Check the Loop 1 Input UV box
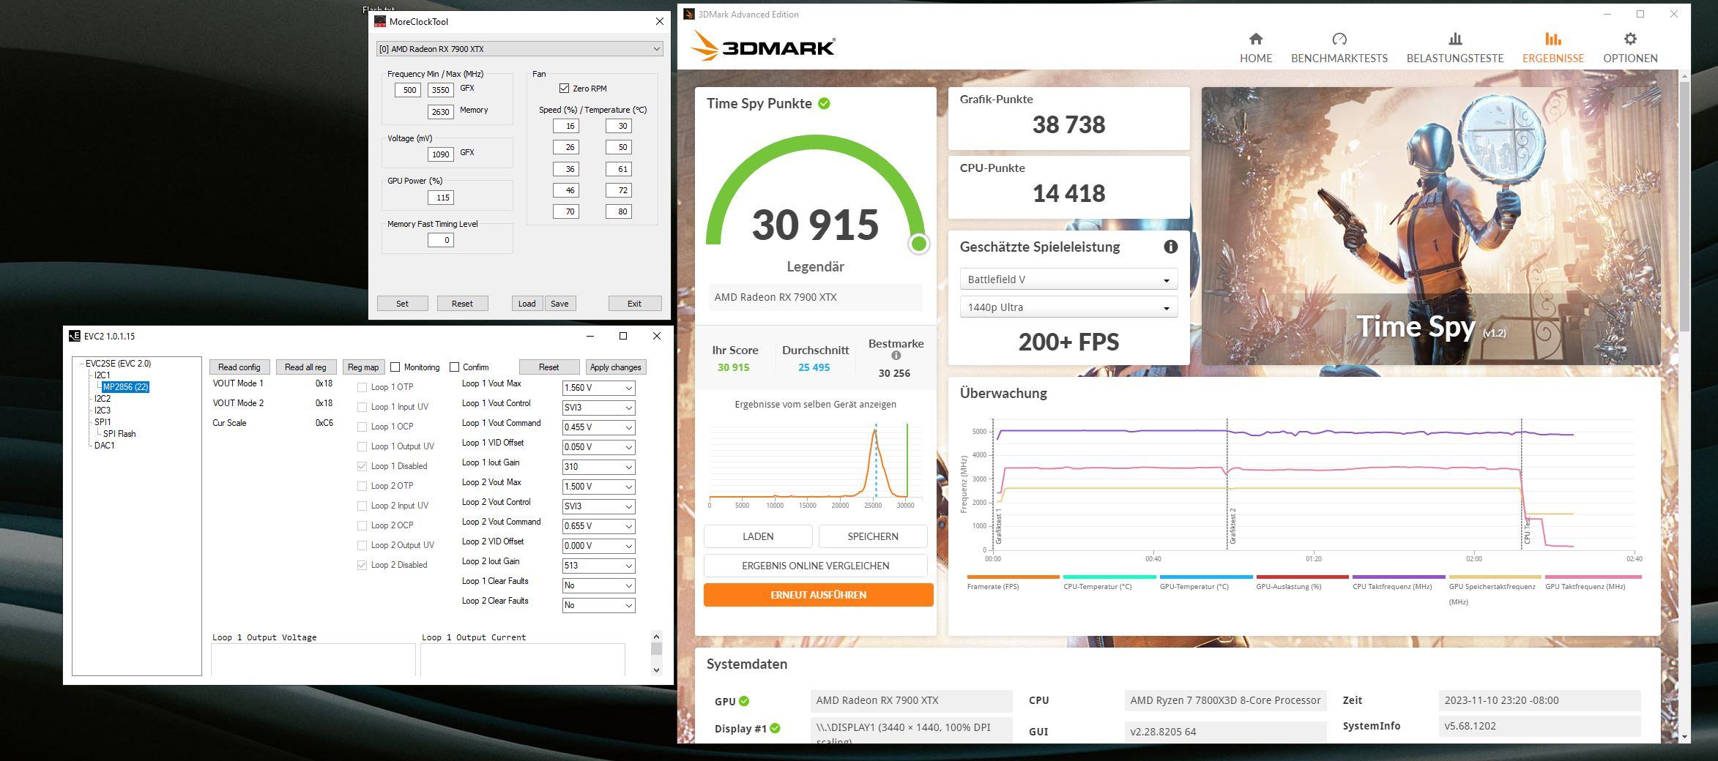Screen dimensions: 1718x761 coord(362,407)
